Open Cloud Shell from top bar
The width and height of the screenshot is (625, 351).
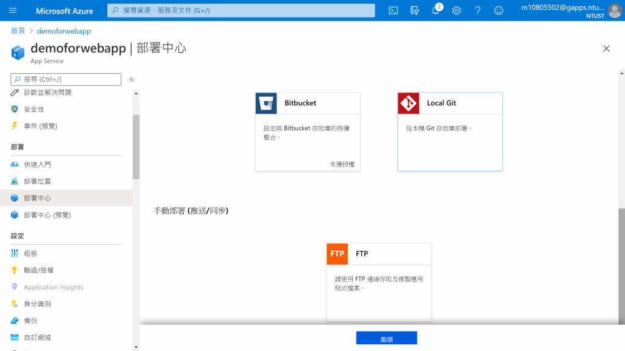click(x=393, y=11)
